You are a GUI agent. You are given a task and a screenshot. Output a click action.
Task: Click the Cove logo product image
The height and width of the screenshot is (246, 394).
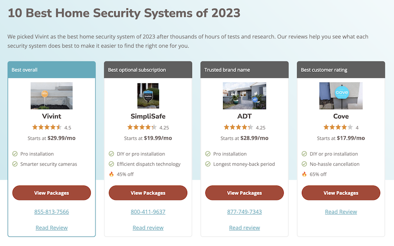tap(341, 95)
